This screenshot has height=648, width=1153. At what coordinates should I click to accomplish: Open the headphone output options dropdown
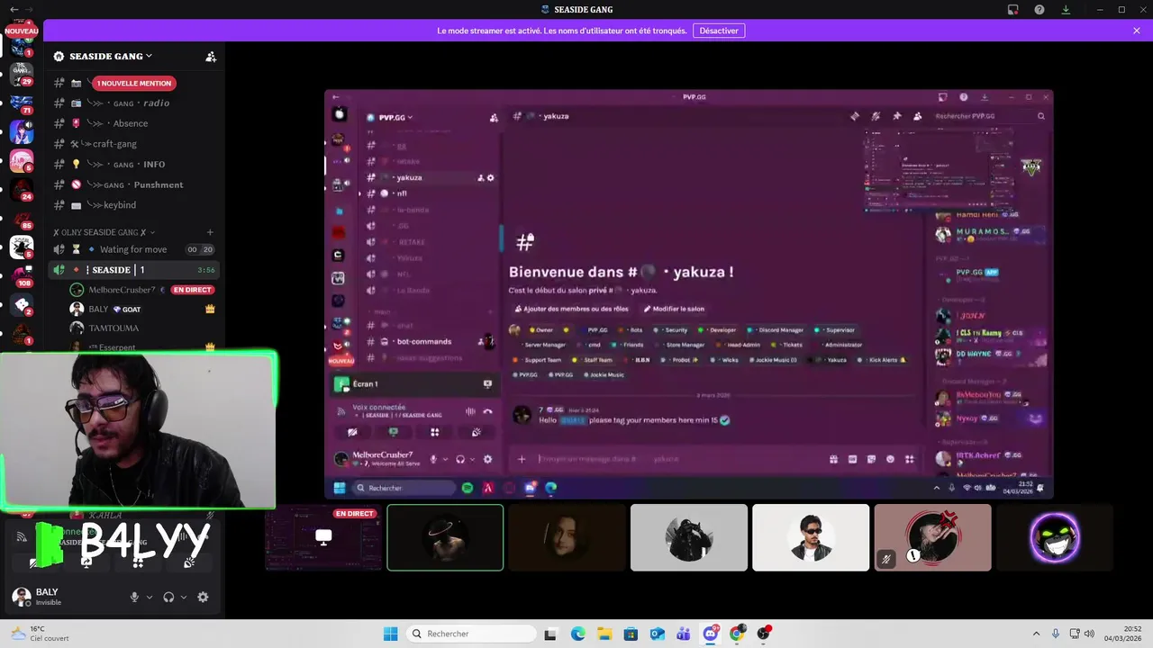[184, 597]
